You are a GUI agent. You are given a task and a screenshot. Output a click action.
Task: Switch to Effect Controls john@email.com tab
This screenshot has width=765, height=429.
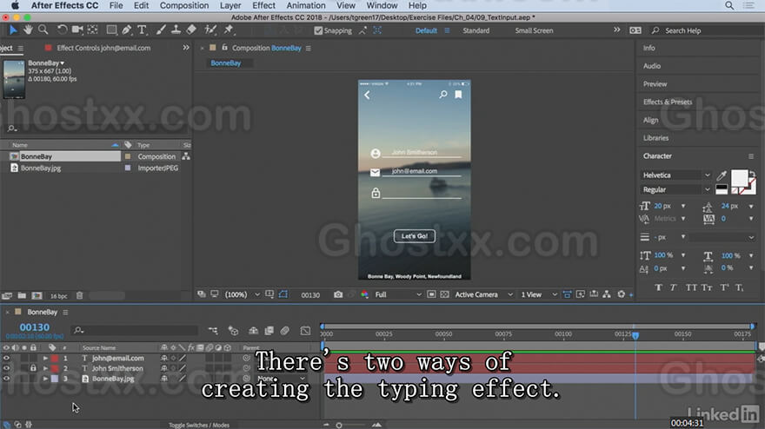click(x=103, y=48)
